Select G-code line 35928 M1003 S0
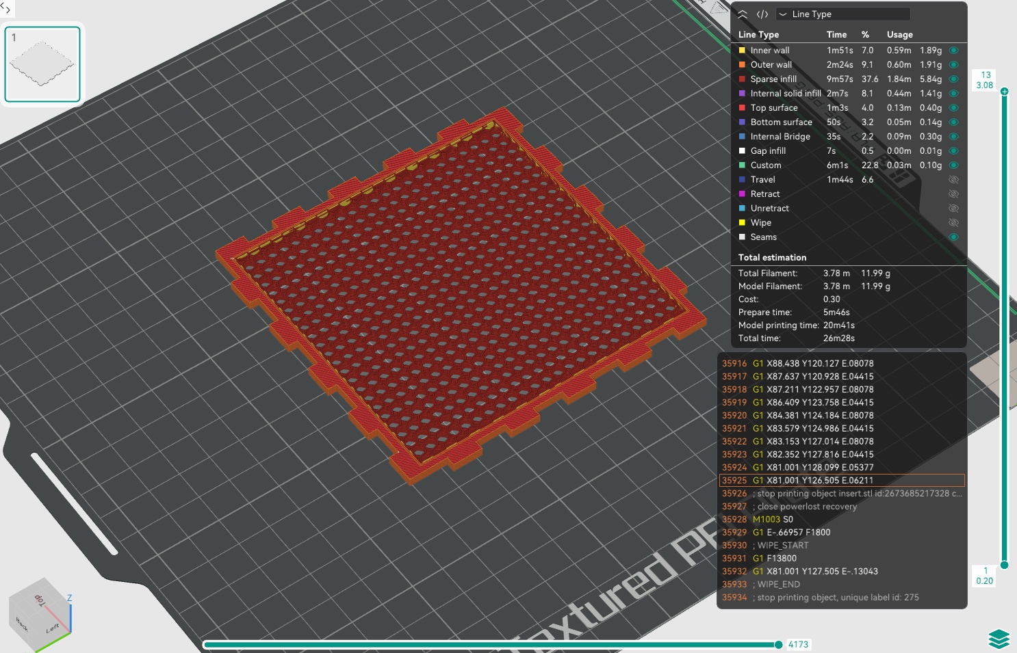Viewport: 1017px width, 653px height. click(x=842, y=520)
